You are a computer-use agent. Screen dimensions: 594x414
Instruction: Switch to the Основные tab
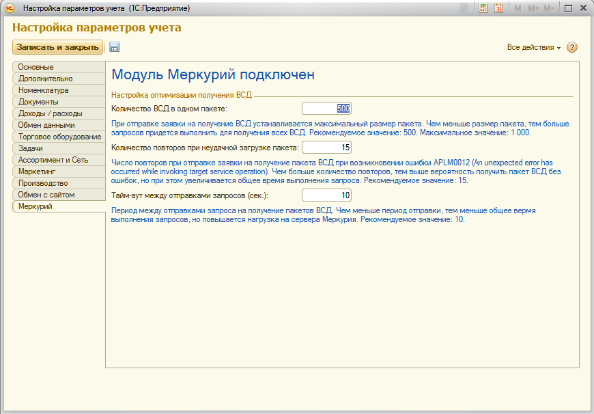59,67
